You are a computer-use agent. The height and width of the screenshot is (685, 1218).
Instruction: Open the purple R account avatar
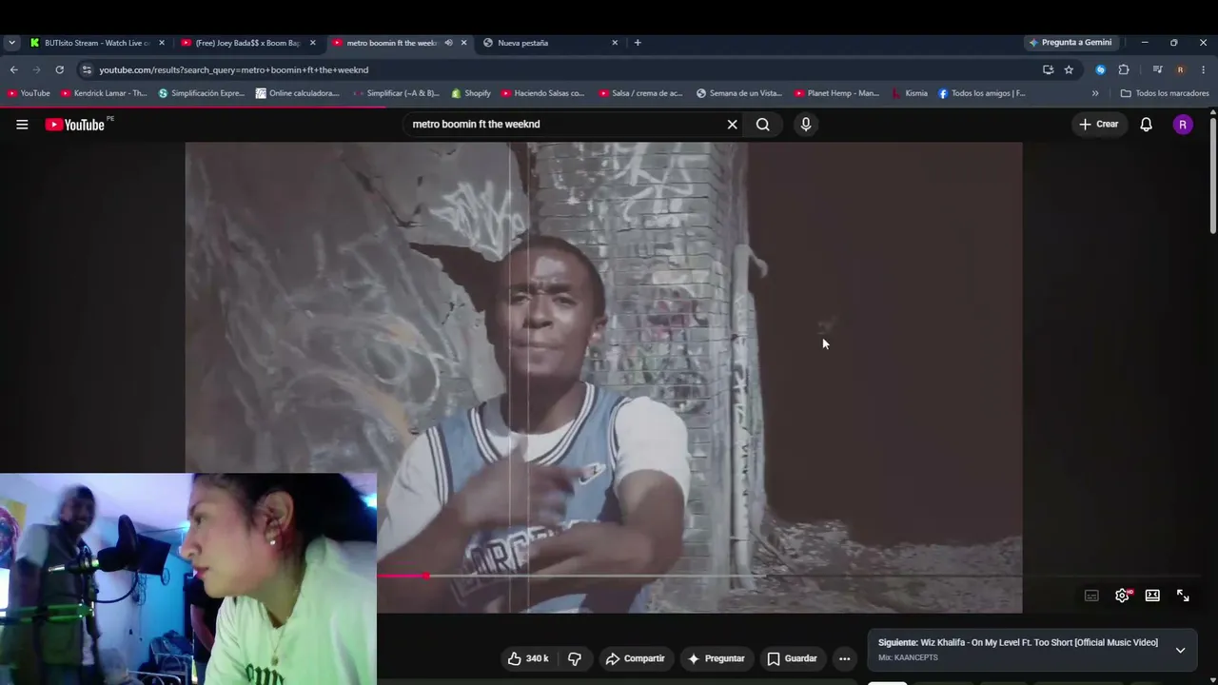pyautogui.click(x=1183, y=125)
